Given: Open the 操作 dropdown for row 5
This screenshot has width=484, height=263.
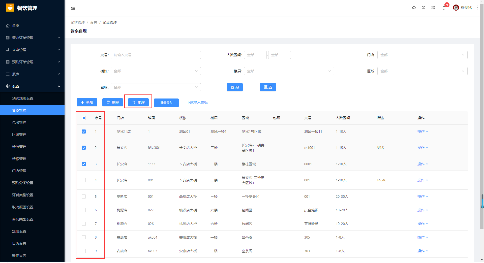Looking at the screenshot, I should tap(423, 196).
